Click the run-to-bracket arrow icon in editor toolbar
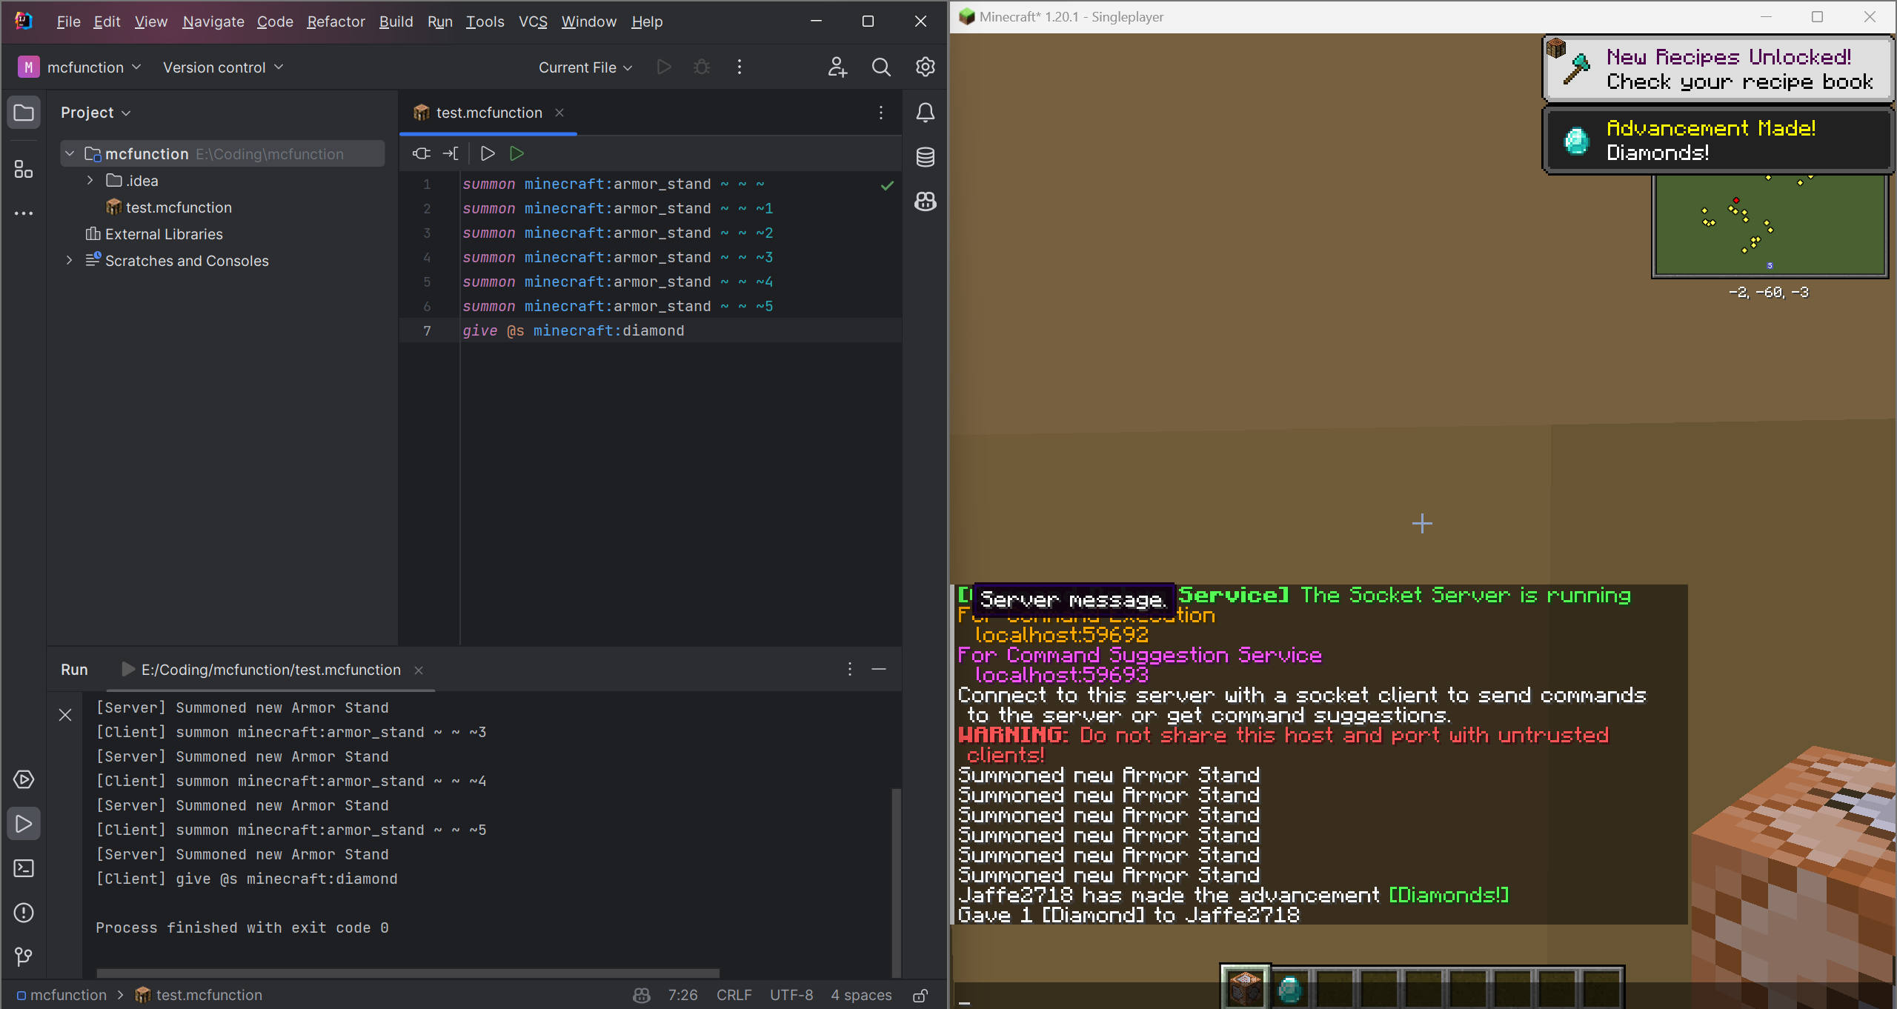1897x1009 pixels. pyautogui.click(x=451, y=153)
